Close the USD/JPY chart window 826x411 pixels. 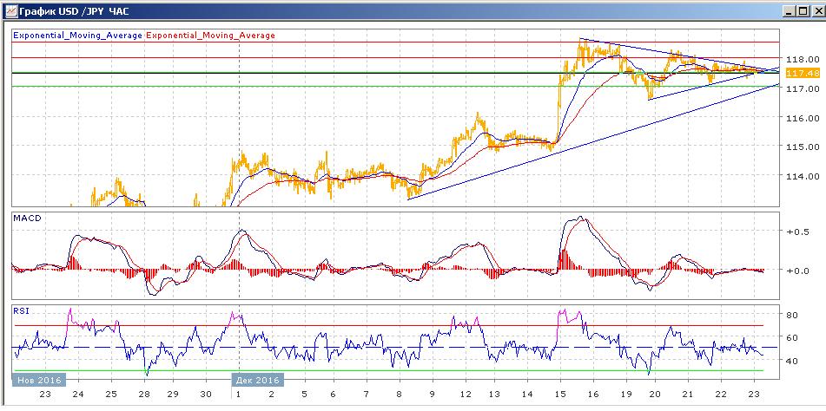pos(815,10)
